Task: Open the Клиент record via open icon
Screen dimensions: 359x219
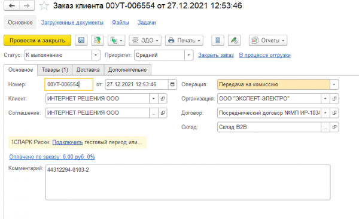Action: (x=163, y=99)
